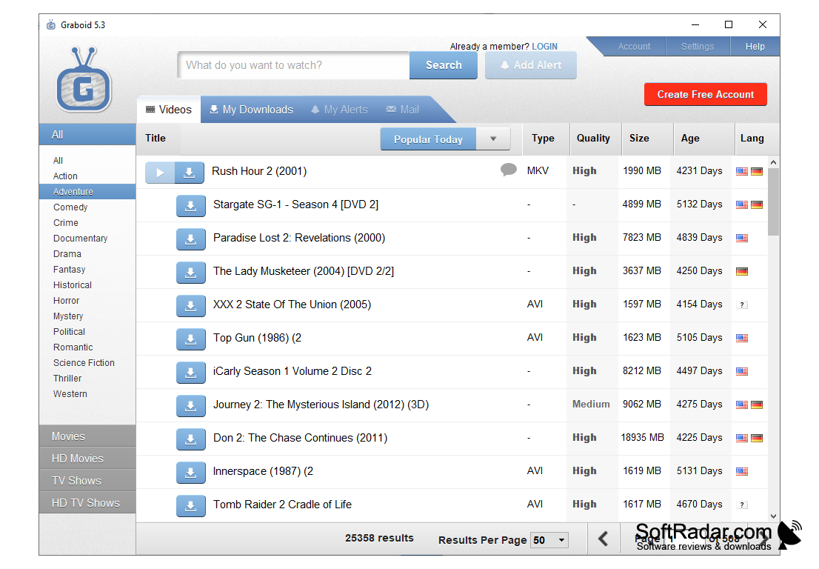Click the Create Free Account button
The width and height of the screenshot is (819, 569).
(705, 94)
